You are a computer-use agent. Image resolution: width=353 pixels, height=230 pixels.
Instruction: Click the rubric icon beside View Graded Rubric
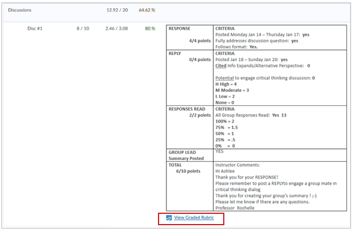pyautogui.click(x=169, y=217)
